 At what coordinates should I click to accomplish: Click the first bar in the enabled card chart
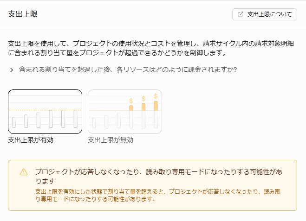pyautogui.click(x=14, y=122)
